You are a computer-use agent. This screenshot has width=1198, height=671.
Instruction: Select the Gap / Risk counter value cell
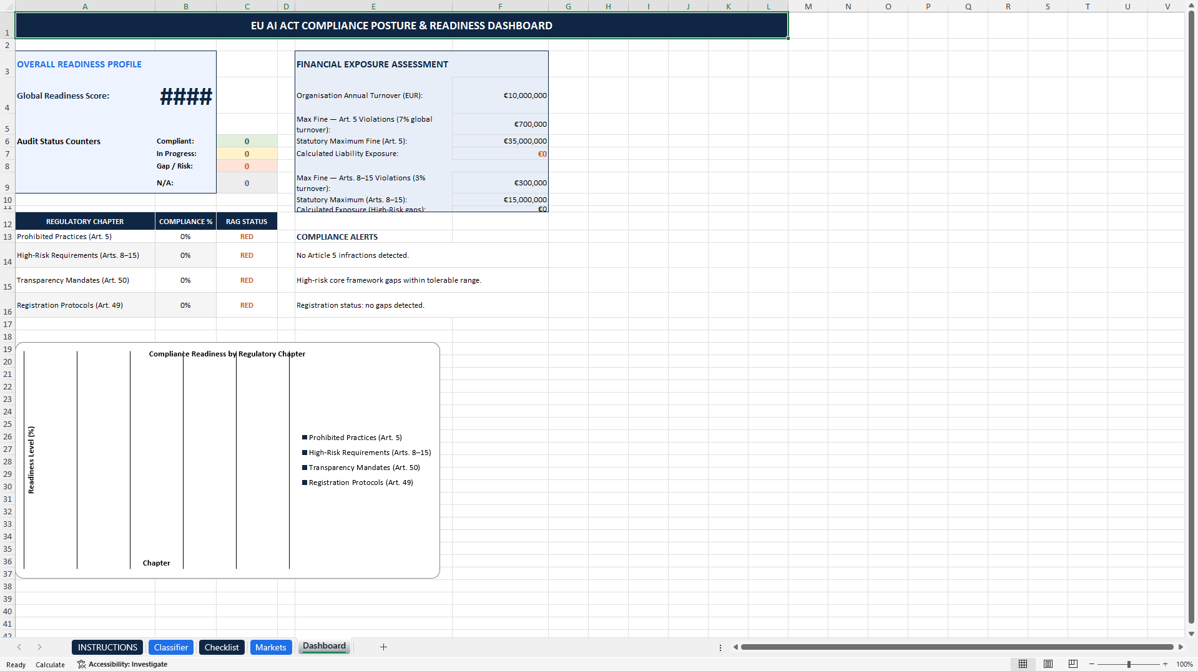[x=247, y=166]
